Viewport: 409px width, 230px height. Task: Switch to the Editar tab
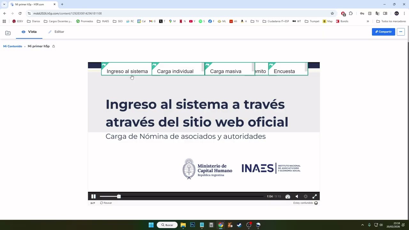click(56, 32)
